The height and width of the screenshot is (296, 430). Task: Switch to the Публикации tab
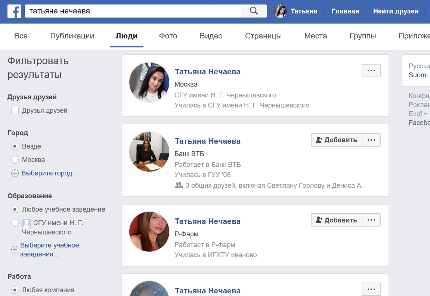pyautogui.click(x=72, y=36)
